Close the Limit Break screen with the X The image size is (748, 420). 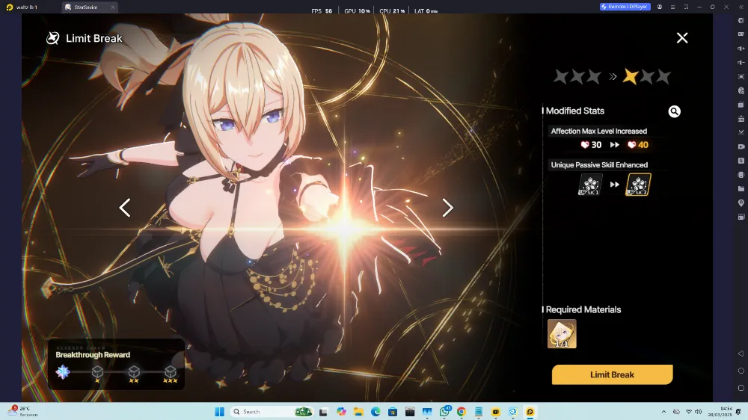(x=682, y=37)
